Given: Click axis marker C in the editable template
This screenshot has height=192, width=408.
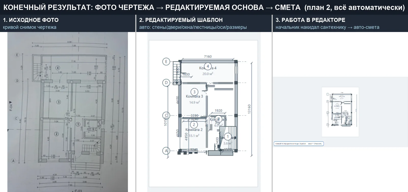Looking at the screenshot, I should tap(166, 116).
